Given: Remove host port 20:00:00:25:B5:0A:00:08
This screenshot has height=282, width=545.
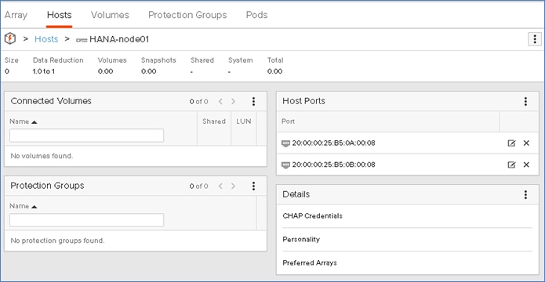Looking at the screenshot, I should pyautogui.click(x=526, y=143).
